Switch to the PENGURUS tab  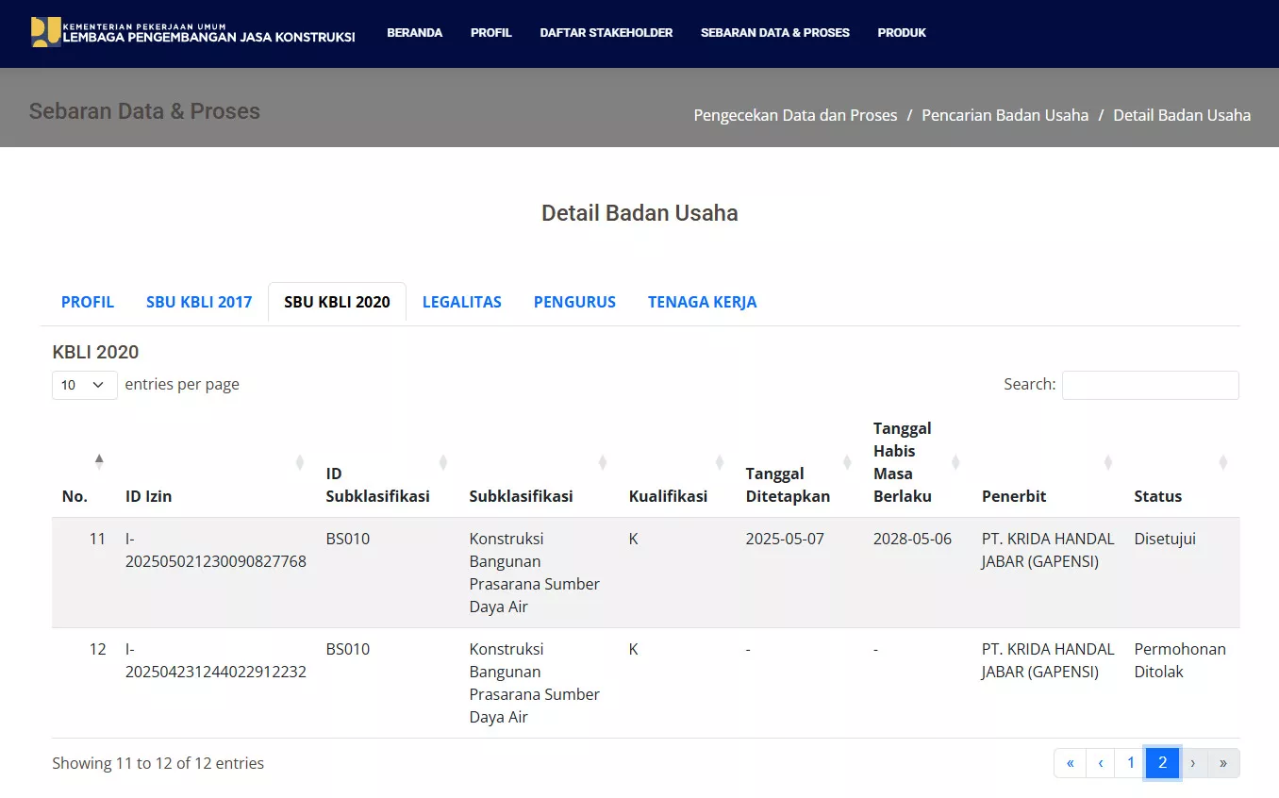[574, 302]
